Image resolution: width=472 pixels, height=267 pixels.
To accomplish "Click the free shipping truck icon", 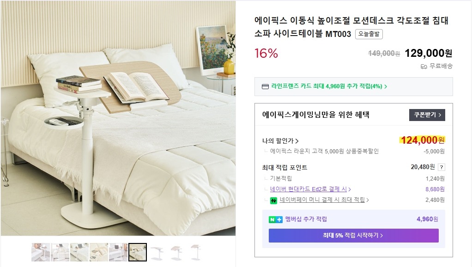I will point(424,66).
